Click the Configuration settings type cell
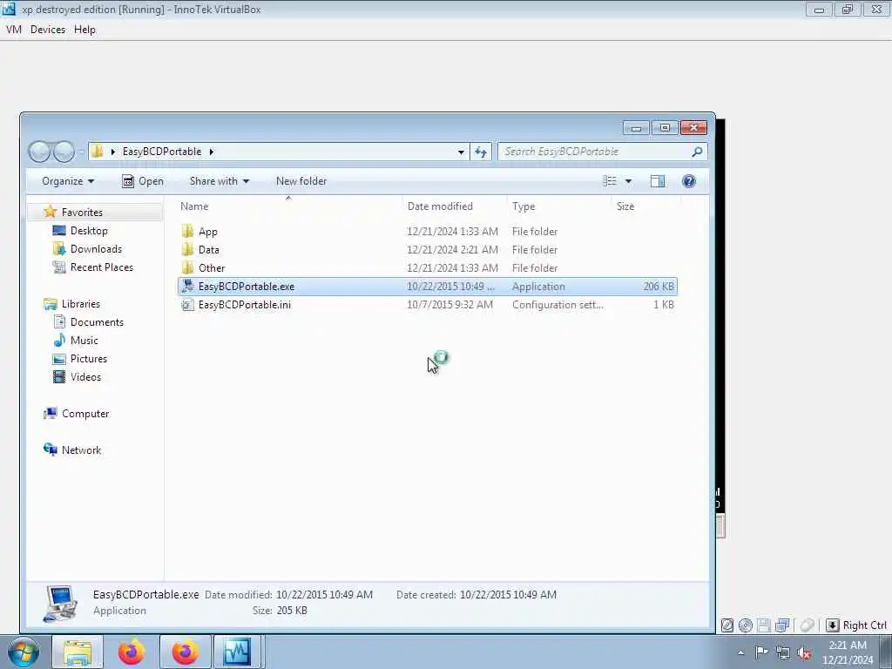Viewport: 892px width, 669px height. (557, 305)
